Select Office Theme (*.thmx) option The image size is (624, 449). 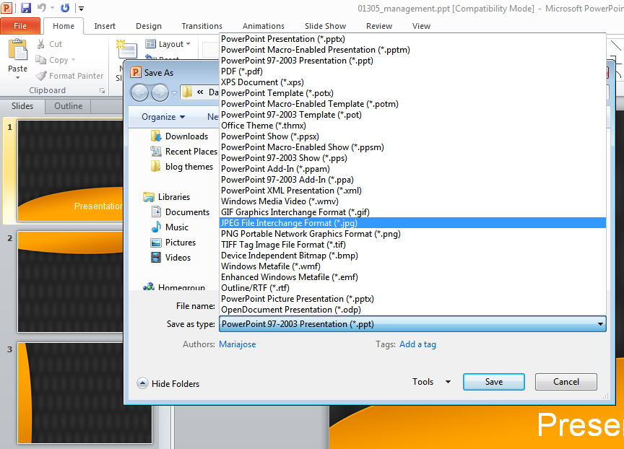click(x=412, y=126)
